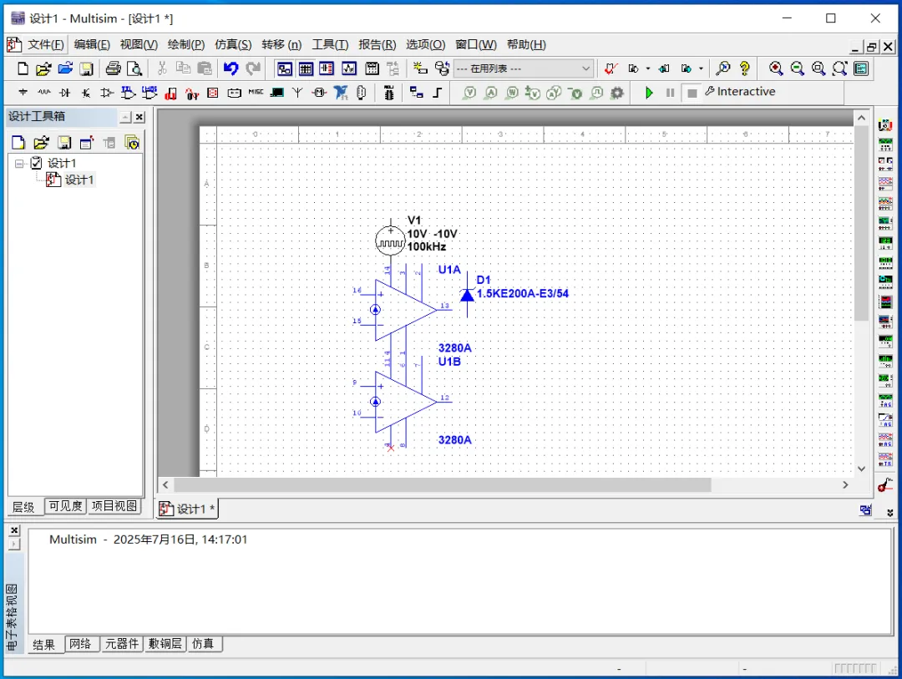Create a new design with blank page icon
The width and height of the screenshot is (902, 679).
[x=23, y=68]
